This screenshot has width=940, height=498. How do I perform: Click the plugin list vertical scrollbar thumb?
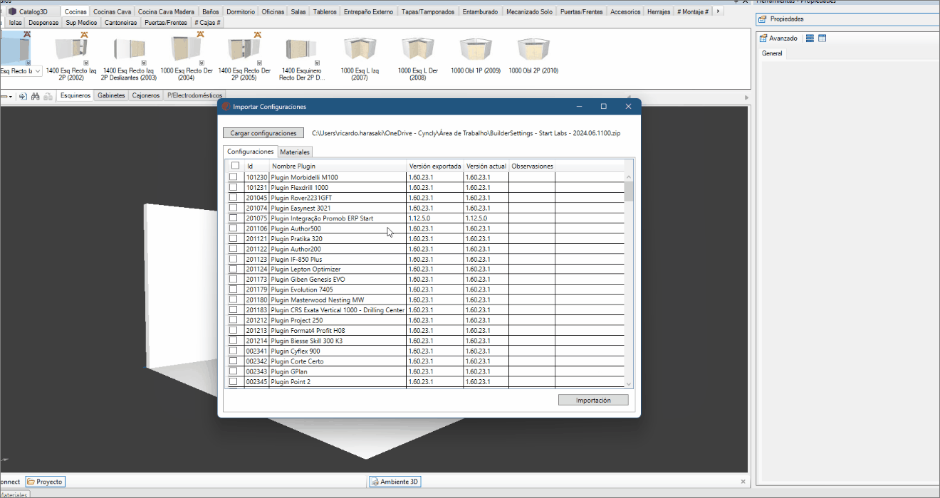(628, 191)
